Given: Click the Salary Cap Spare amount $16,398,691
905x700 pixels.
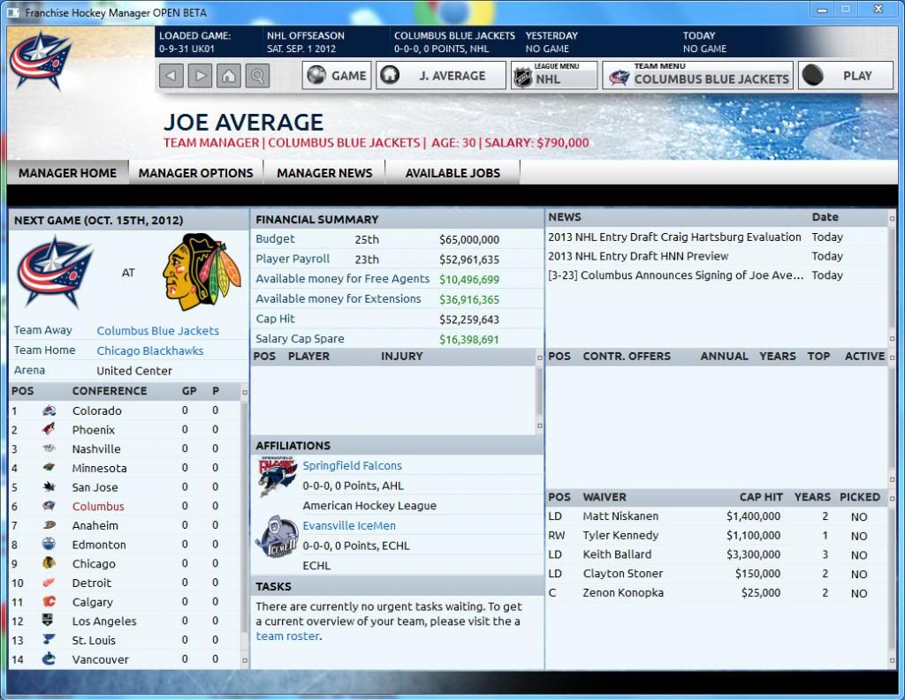Looking at the screenshot, I should pos(469,339).
